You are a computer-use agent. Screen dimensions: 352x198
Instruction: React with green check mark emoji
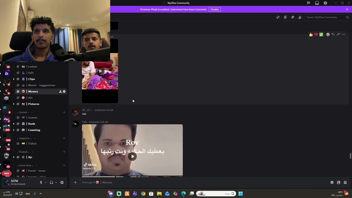[x=321, y=34]
